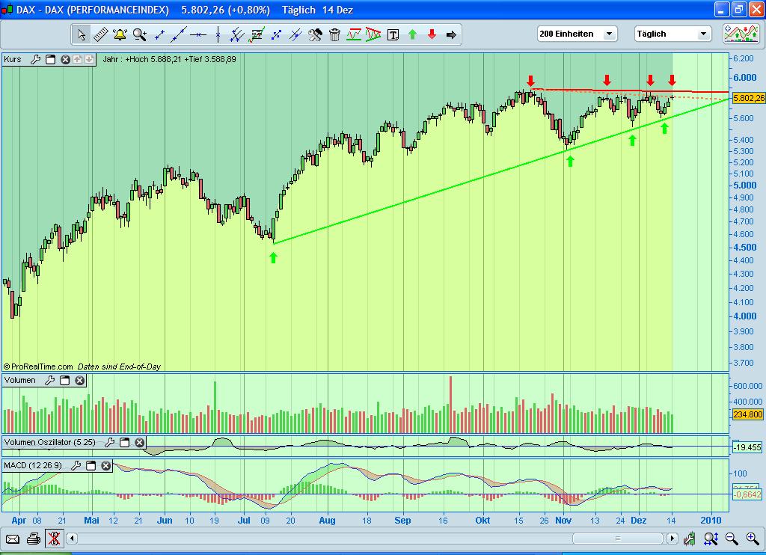Open the Kurs panel properties wrench
The height and width of the screenshot is (555, 766).
[x=36, y=59]
